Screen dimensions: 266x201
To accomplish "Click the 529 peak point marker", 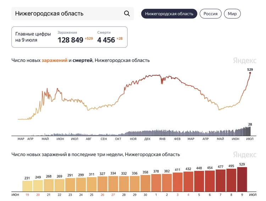I will click(250, 73).
